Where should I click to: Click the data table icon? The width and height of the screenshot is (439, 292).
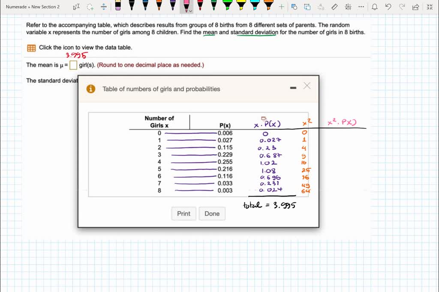click(31, 48)
